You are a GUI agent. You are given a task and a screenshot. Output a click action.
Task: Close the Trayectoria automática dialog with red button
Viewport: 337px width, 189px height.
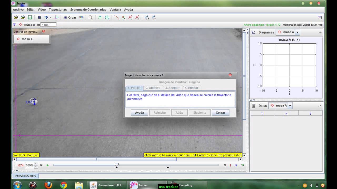point(230,75)
